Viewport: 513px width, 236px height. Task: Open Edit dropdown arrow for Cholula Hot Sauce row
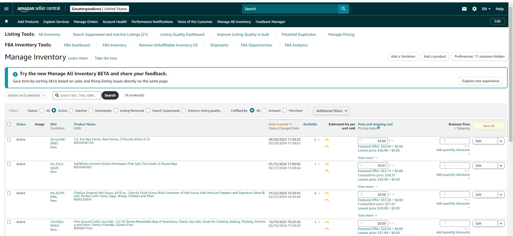(x=501, y=195)
